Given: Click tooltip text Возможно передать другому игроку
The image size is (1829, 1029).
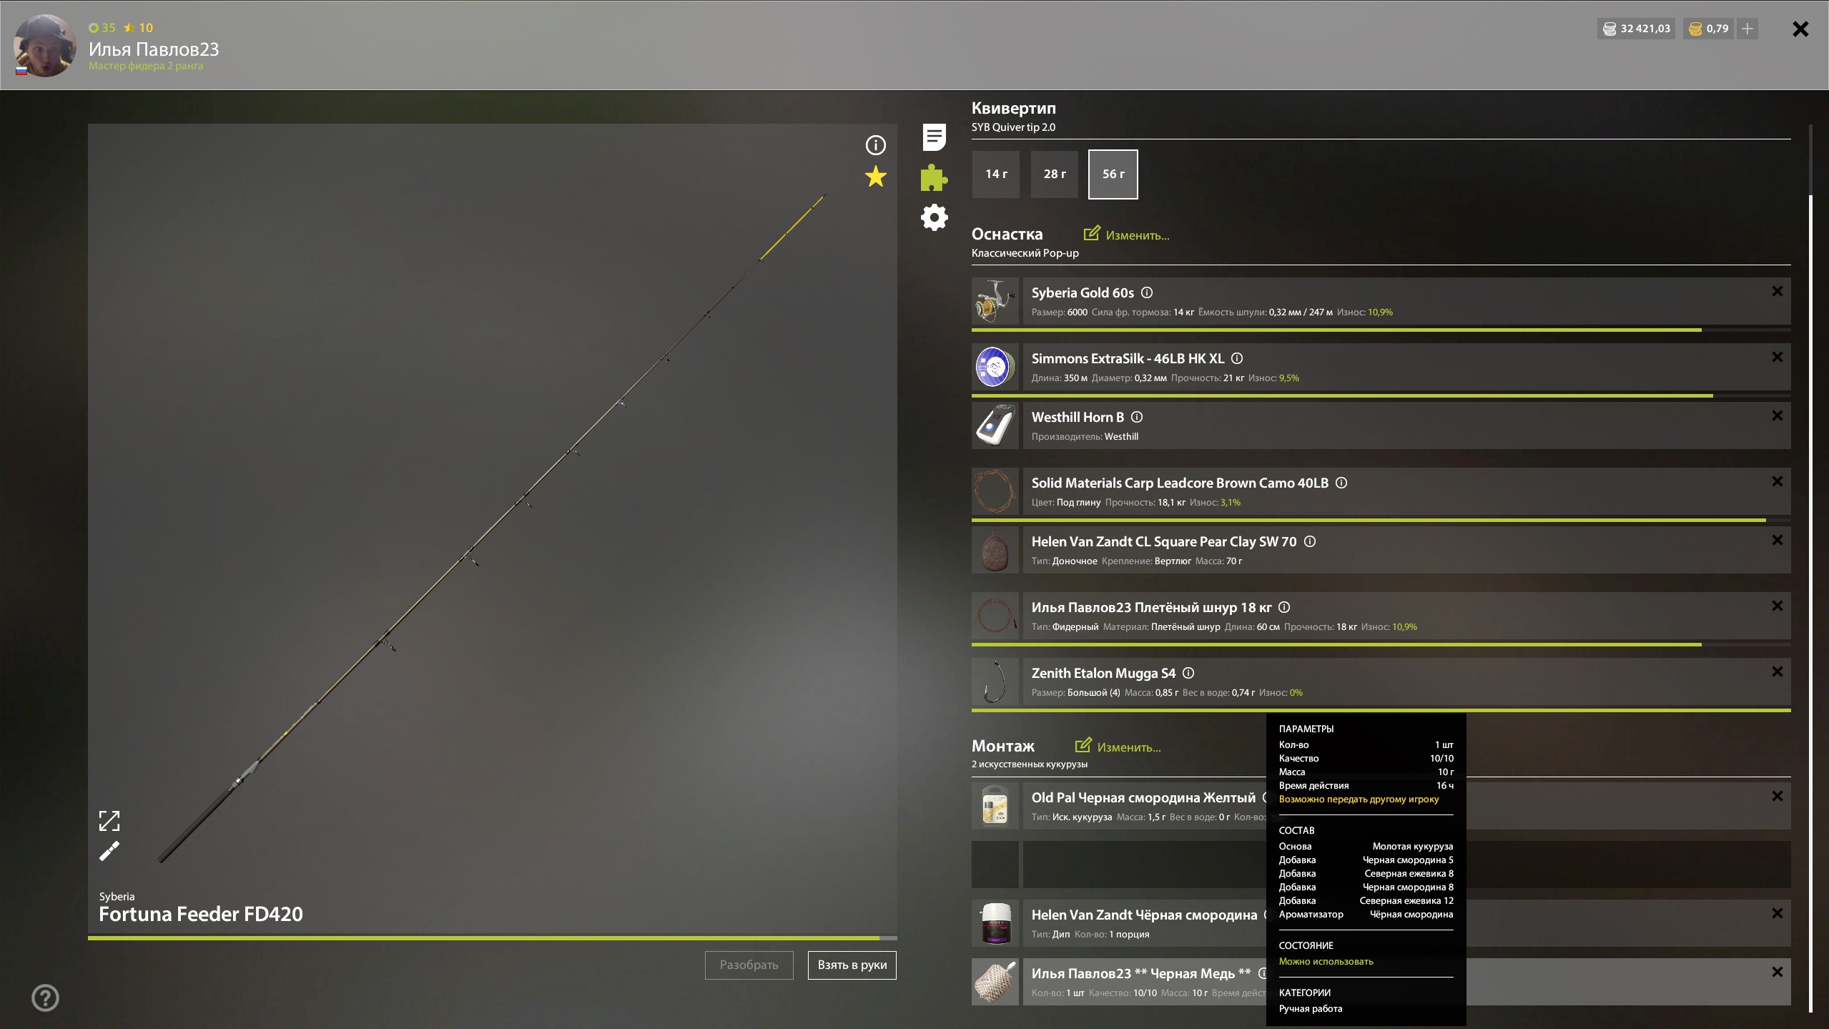Looking at the screenshot, I should (1359, 799).
